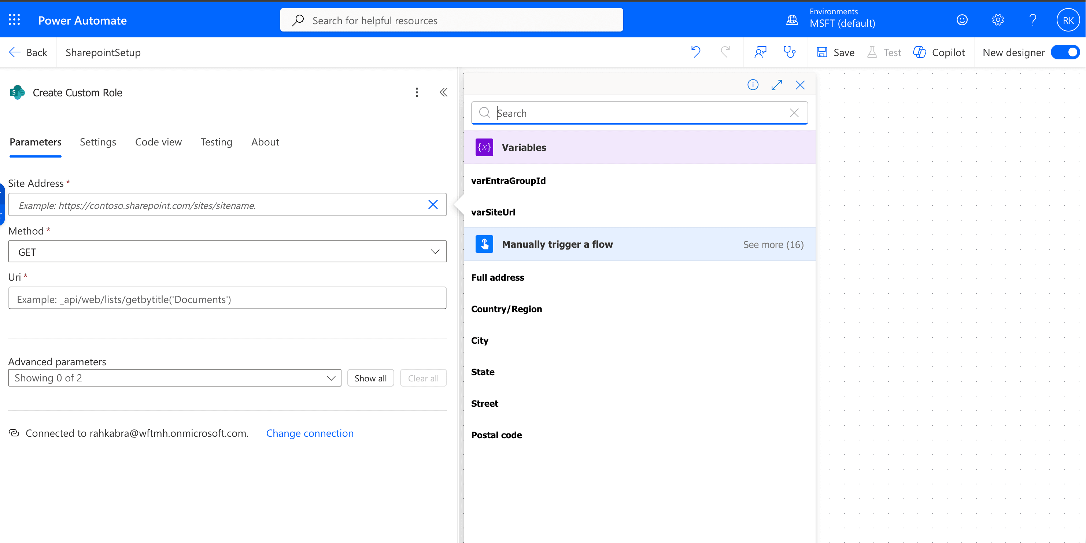The image size is (1086, 543).
Task: Click the Redo arrow icon
Action: pyautogui.click(x=725, y=52)
